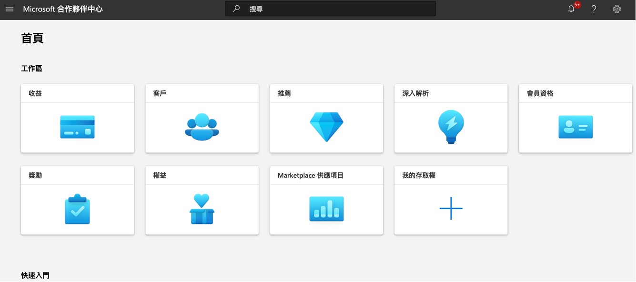636x282 pixels.
Task: Click the 推薦 diamond icon
Action: [x=326, y=127]
